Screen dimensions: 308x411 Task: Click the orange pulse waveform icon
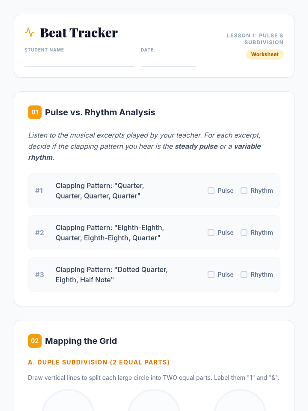pyautogui.click(x=30, y=32)
